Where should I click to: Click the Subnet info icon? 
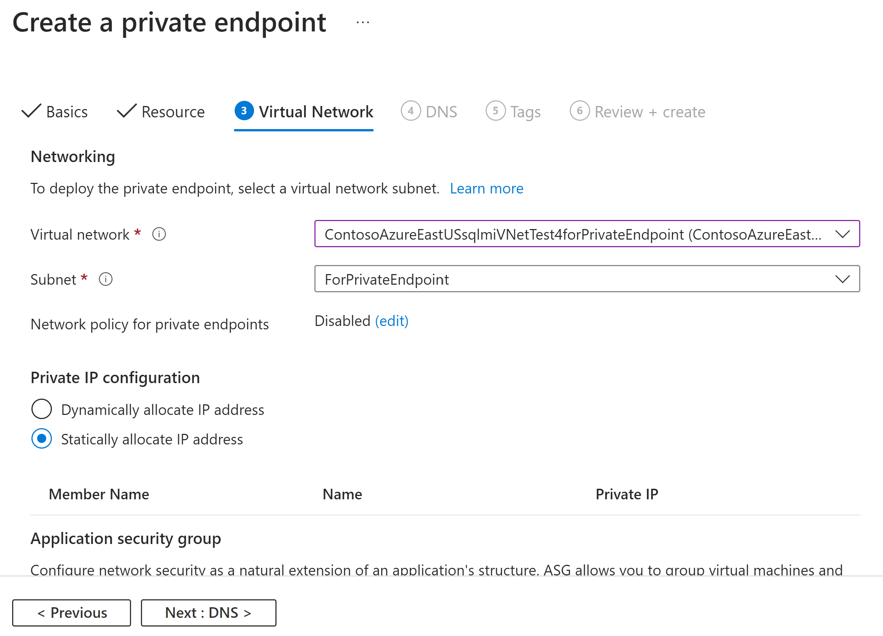click(x=106, y=279)
